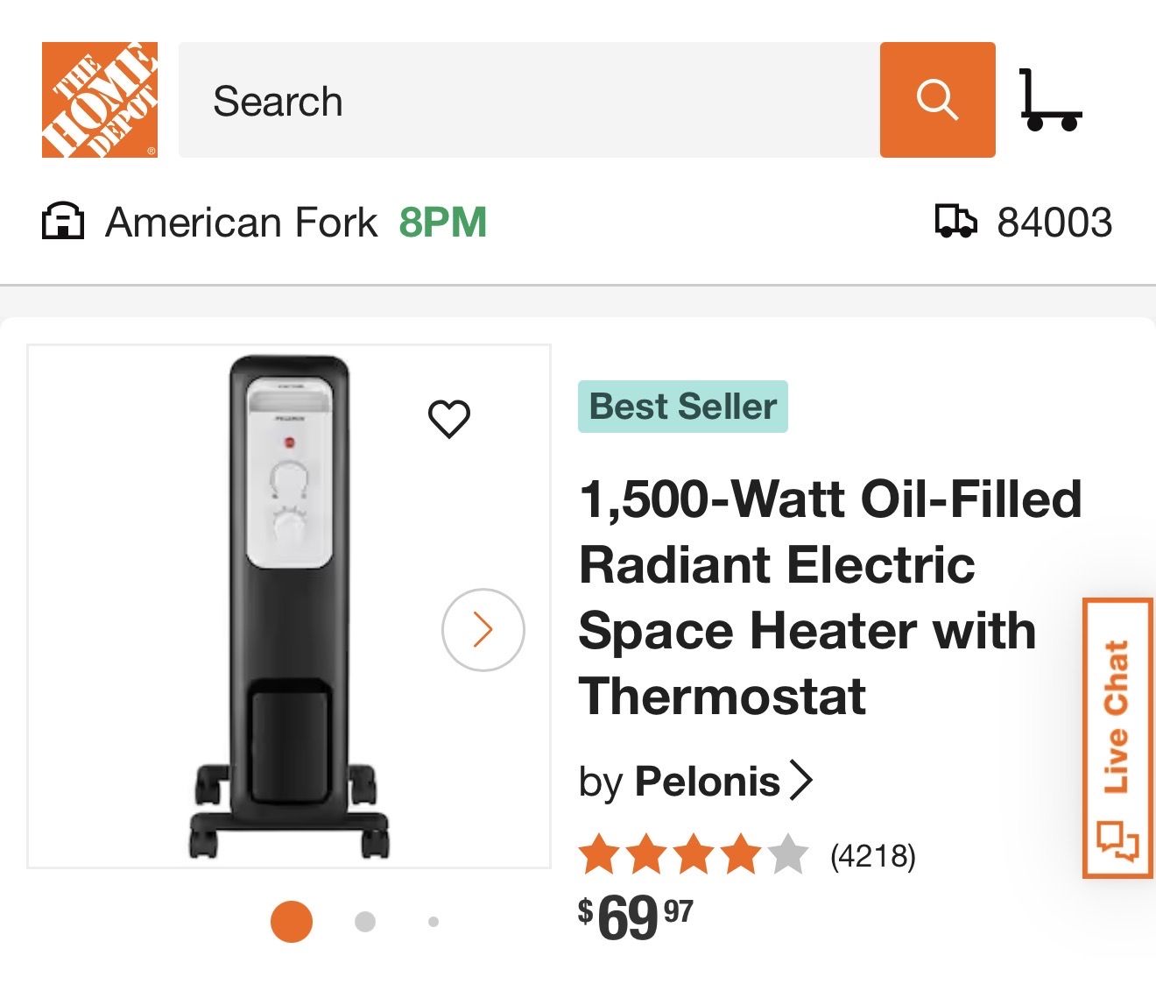Jump to the second carousel image dot
The height and width of the screenshot is (984, 1156).
(x=365, y=922)
